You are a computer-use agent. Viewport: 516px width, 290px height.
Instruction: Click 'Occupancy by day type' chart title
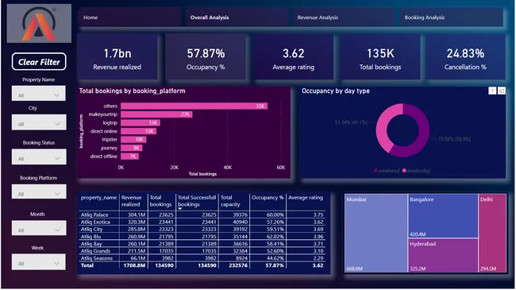[x=336, y=91]
